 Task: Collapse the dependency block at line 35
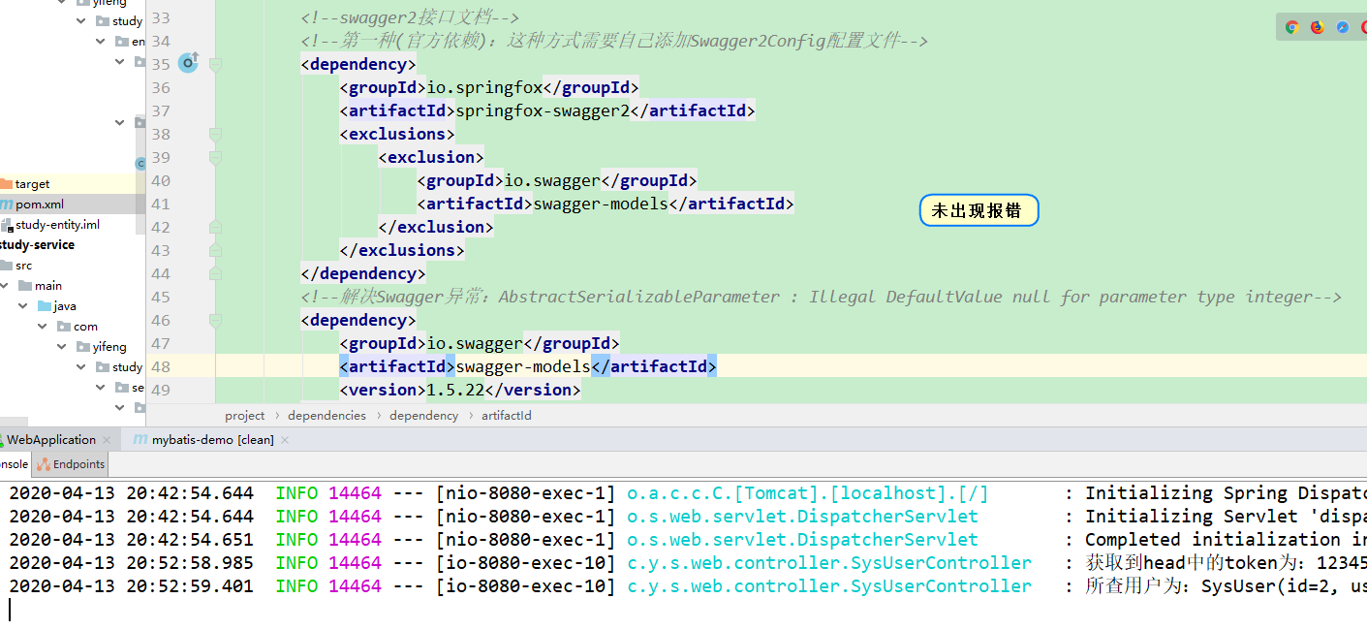click(215, 64)
